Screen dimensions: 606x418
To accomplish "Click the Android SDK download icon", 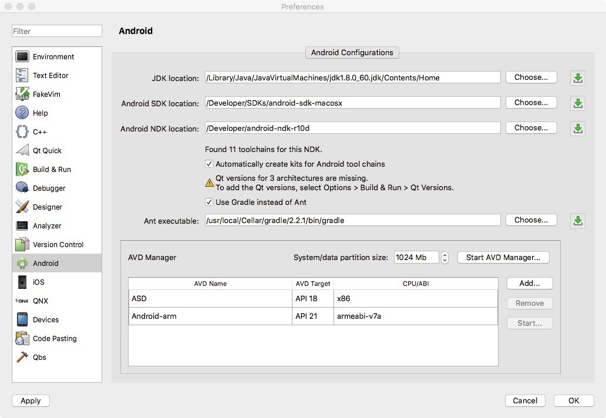I will pyautogui.click(x=578, y=103).
